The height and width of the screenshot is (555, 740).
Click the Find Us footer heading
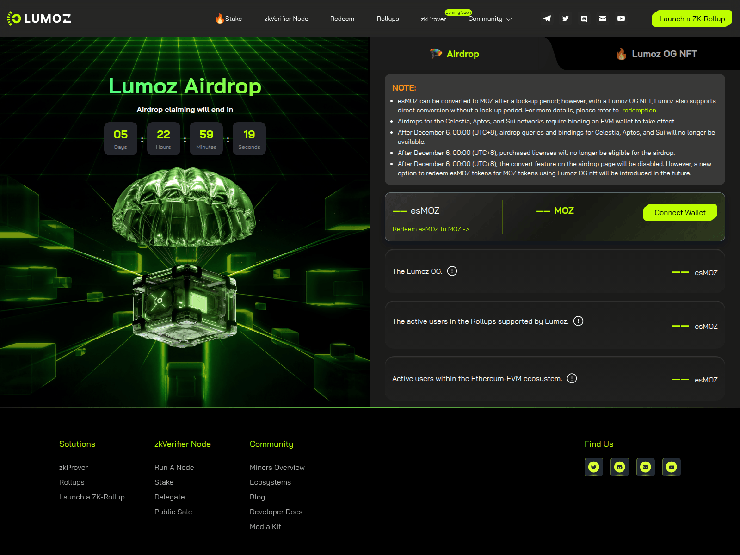coord(599,444)
